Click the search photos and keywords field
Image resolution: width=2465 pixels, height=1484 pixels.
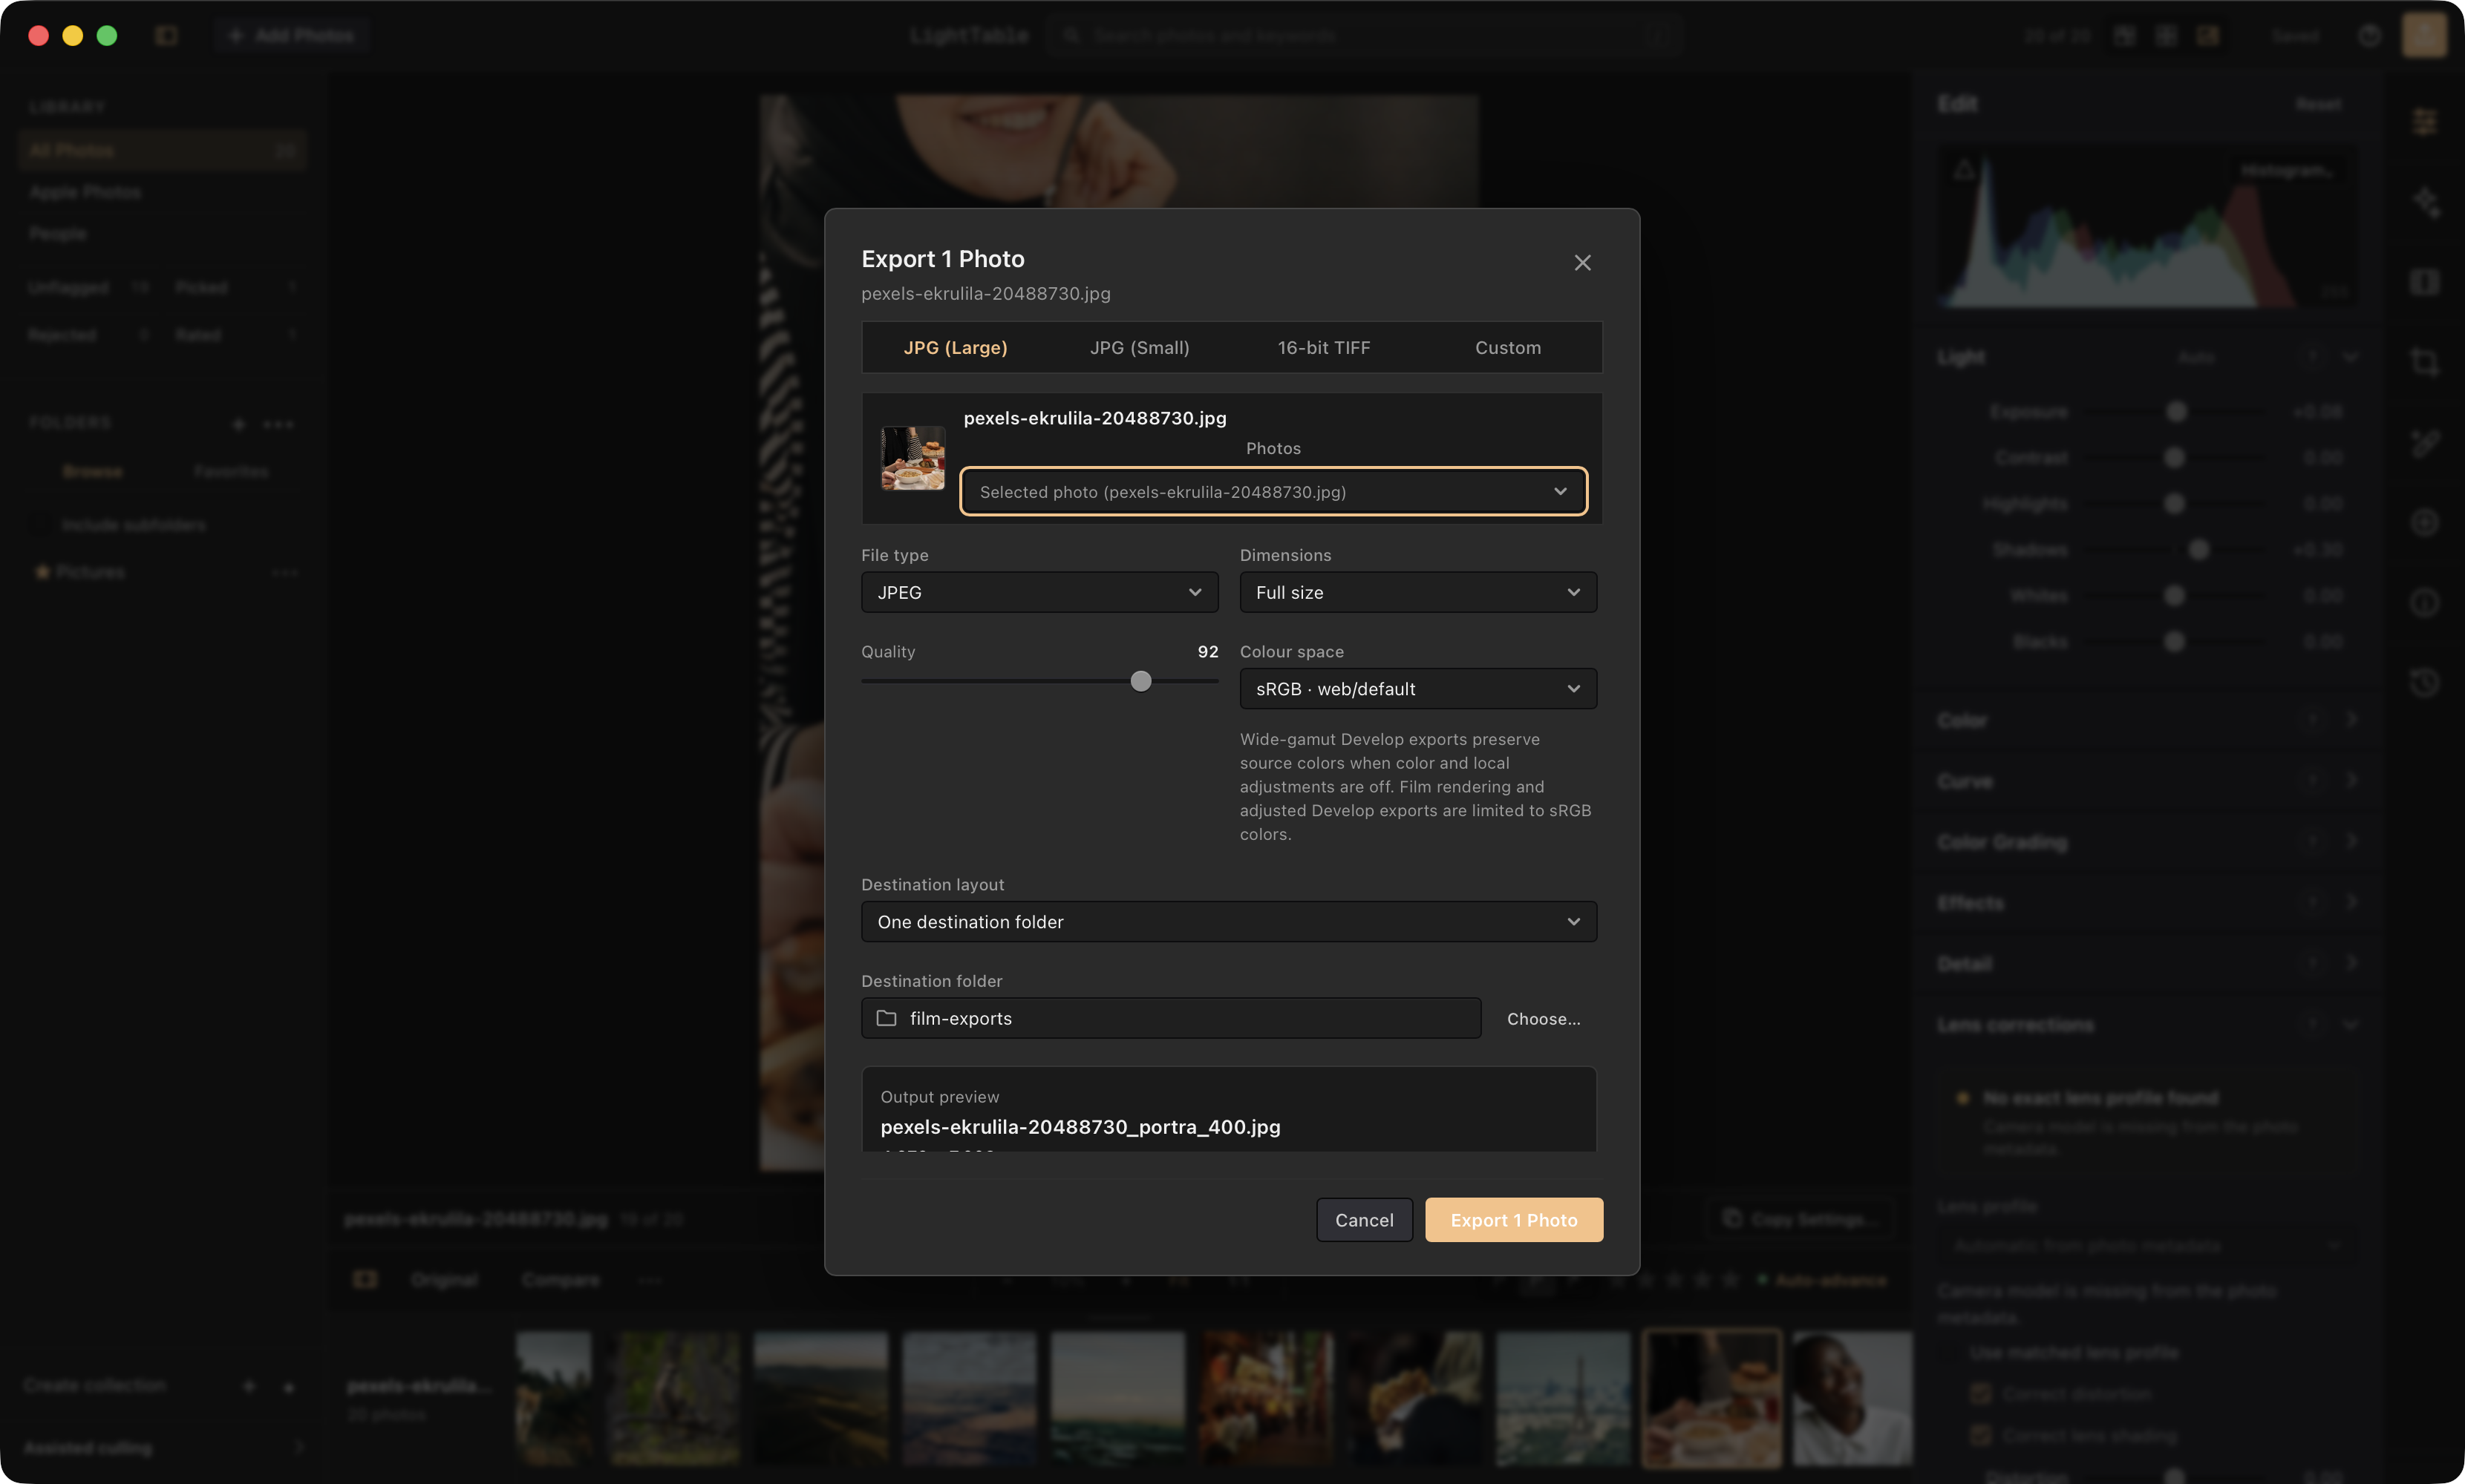1365,36
